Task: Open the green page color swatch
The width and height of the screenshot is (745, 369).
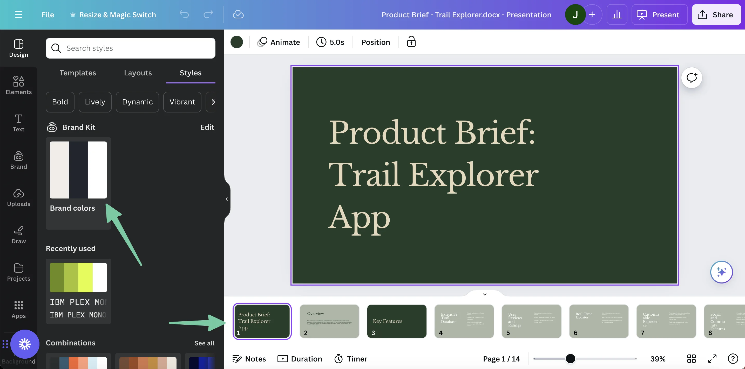Action: 237,42
